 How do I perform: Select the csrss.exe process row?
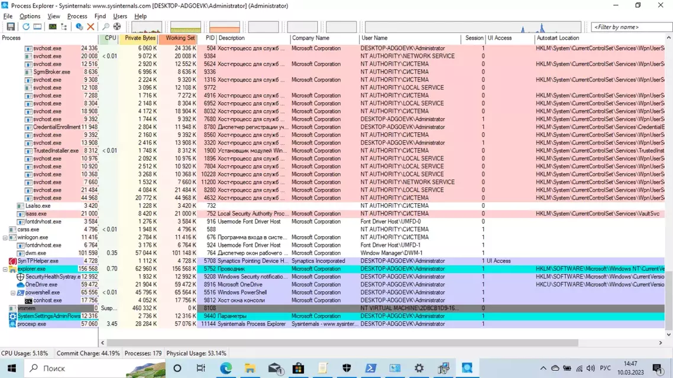pyautogui.click(x=332, y=230)
